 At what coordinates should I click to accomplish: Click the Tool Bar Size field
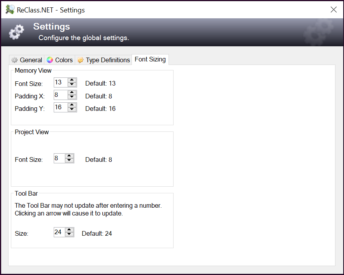(x=60, y=232)
